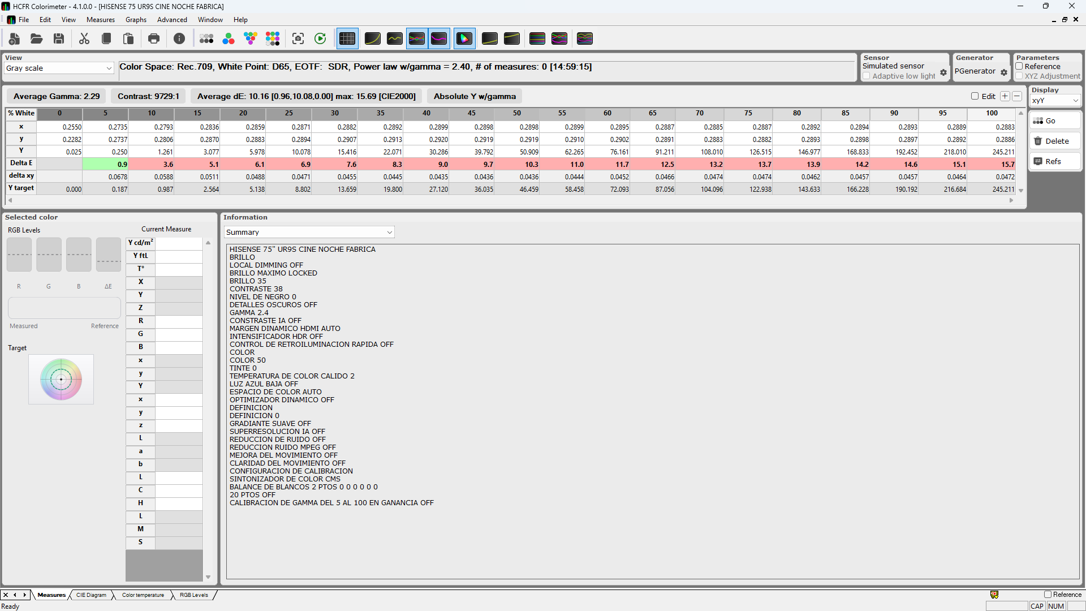Click the Copy toolbar icon
Viewport: 1086px width, 611px height.
[x=106, y=38]
